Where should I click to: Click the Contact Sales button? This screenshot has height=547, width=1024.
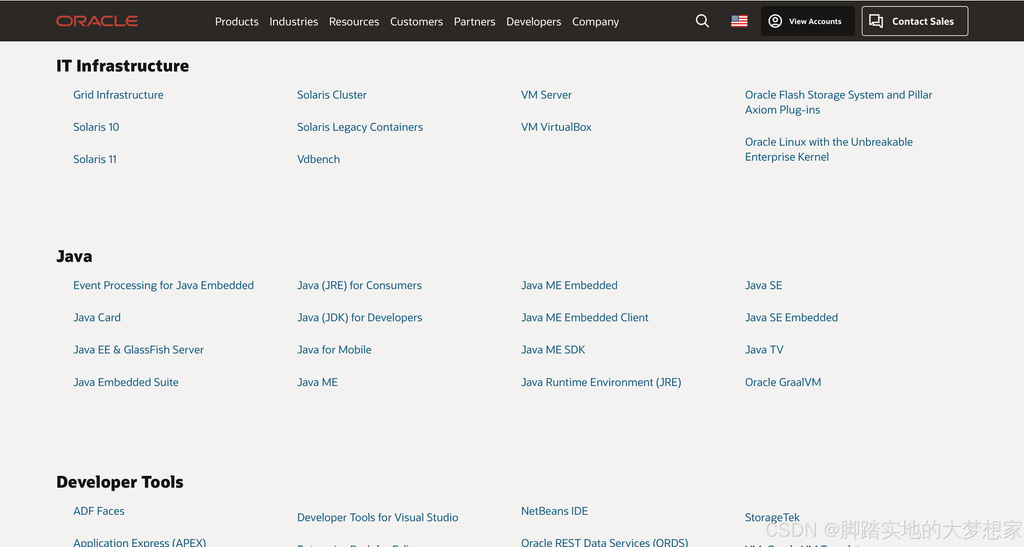(914, 21)
